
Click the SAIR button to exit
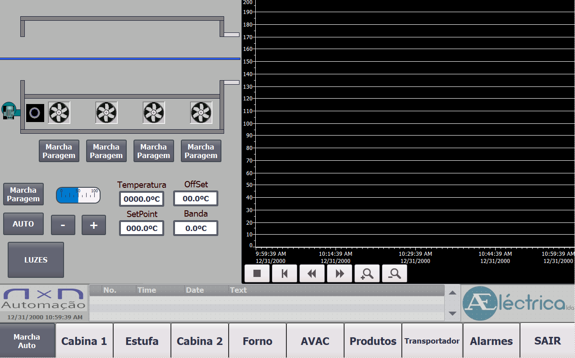pos(547,341)
